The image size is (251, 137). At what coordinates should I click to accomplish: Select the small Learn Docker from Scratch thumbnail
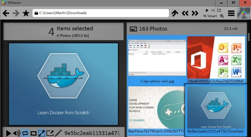coord(216,107)
